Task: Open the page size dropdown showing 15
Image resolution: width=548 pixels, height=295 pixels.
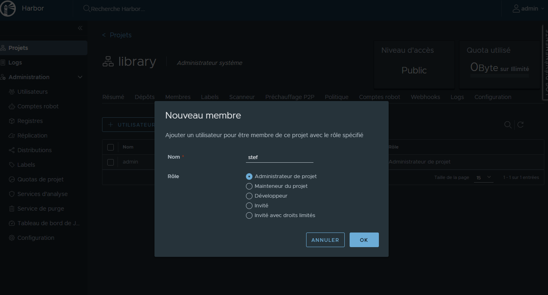Action: (483, 178)
